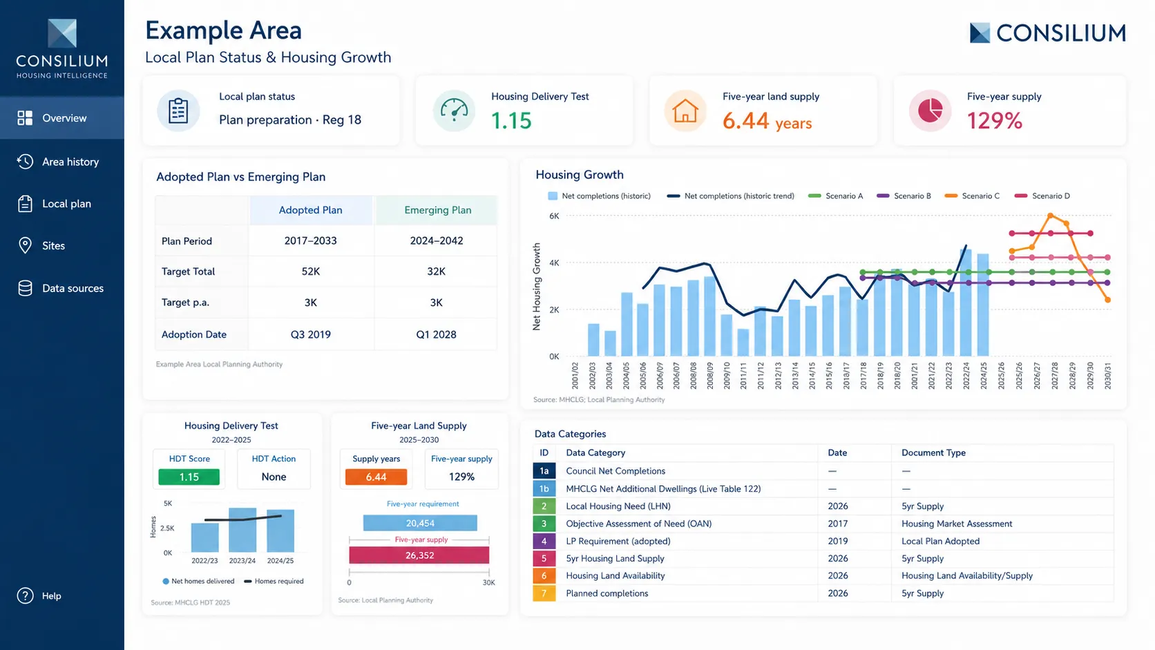
Task: Click the Area history clock icon
Action: point(25,162)
